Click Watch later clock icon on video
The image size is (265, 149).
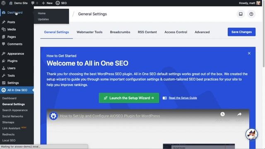pos(223,114)
